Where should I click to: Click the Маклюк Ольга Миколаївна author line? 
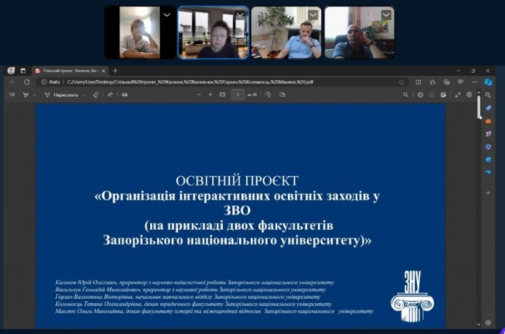tap(214, 311)
